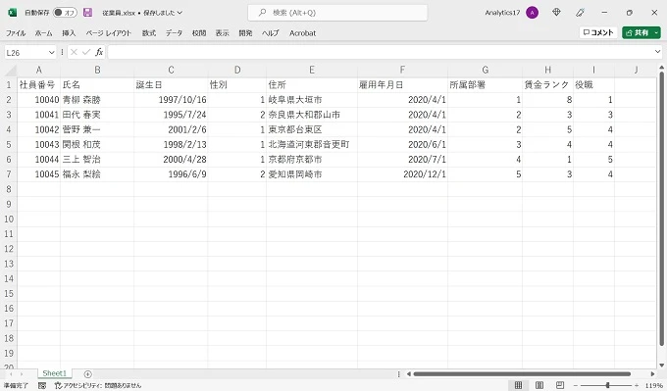Click the diamond premium icon

coord(556,13)
